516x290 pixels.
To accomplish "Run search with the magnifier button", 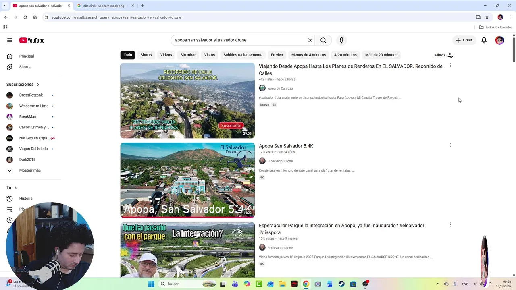I will (323, 40).
